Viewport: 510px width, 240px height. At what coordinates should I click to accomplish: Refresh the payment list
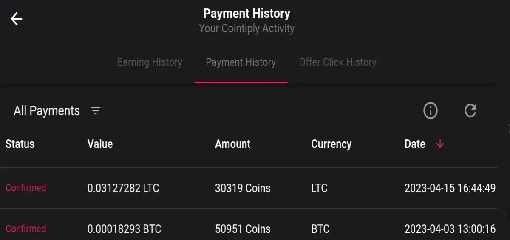(470, 111)
